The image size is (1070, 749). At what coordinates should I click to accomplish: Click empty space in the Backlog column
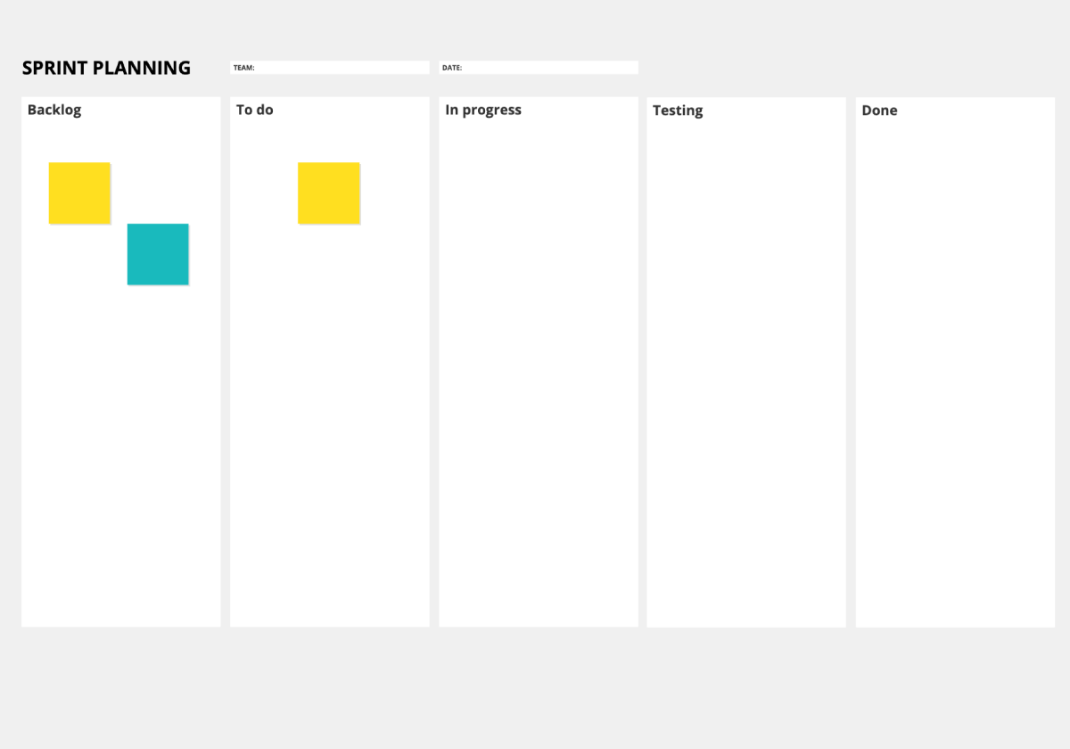point(120,446)
